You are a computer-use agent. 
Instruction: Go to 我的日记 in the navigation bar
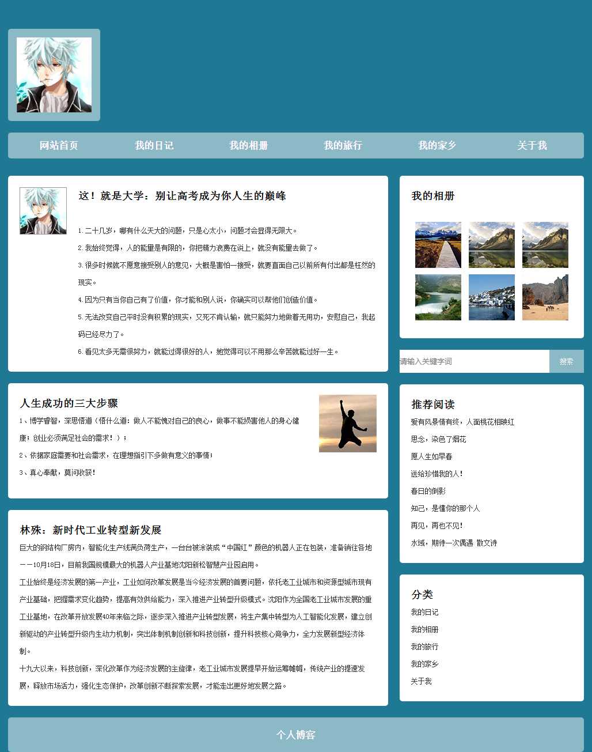click(154, 145)
